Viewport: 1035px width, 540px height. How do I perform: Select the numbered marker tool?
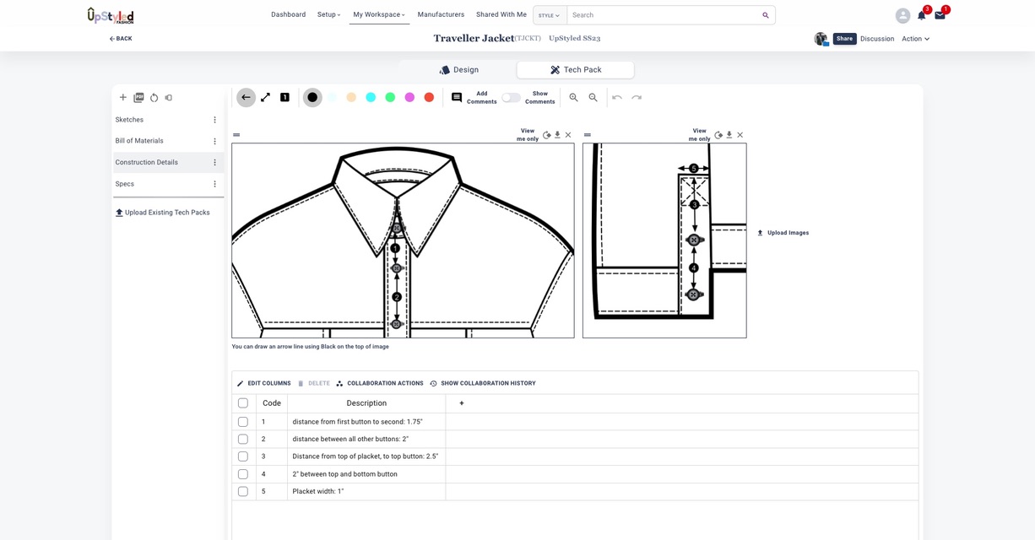click(284, 98)
